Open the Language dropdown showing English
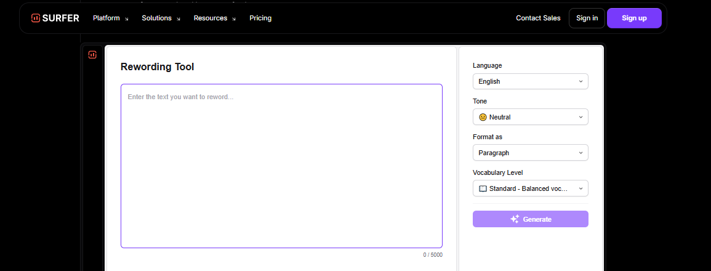 point(530,81)
